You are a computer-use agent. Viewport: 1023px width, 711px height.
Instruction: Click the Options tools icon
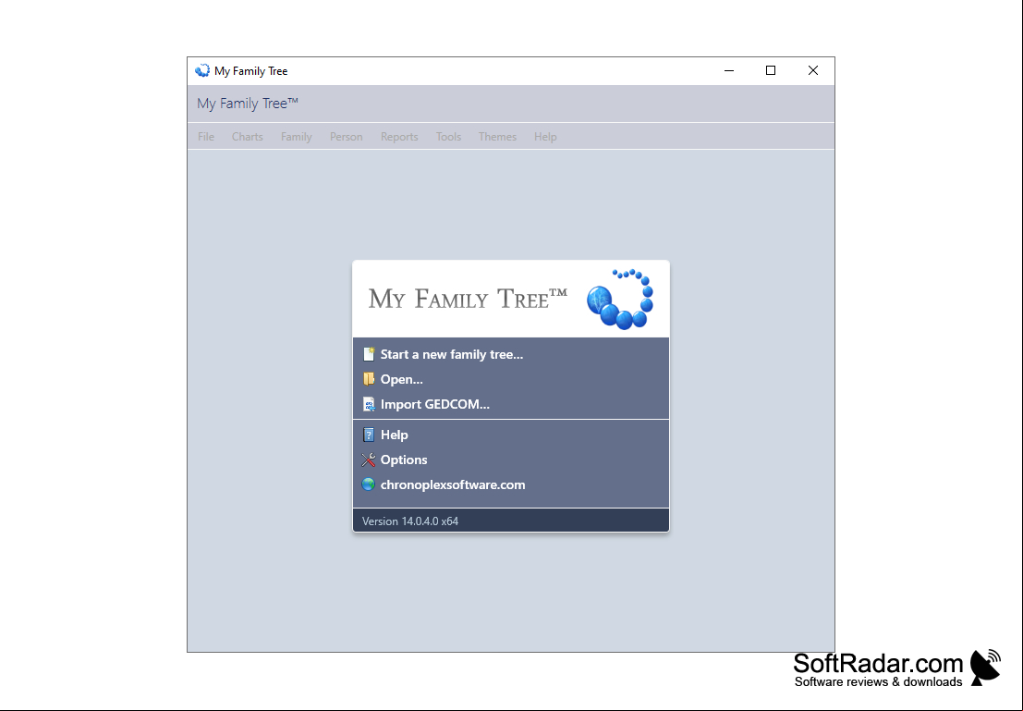point(369,460)
